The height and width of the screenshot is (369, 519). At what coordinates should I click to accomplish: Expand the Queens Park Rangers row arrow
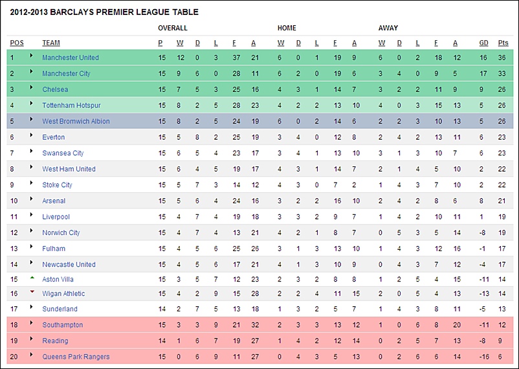coord(32,354)
